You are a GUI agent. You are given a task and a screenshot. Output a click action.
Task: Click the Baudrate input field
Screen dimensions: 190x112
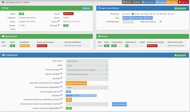tap(87, 79)
